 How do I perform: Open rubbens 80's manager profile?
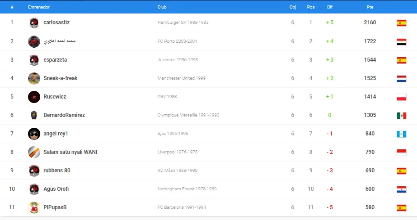tap(57, 171)
